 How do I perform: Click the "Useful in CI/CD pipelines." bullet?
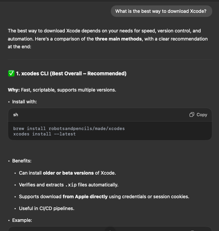(47, 208)
